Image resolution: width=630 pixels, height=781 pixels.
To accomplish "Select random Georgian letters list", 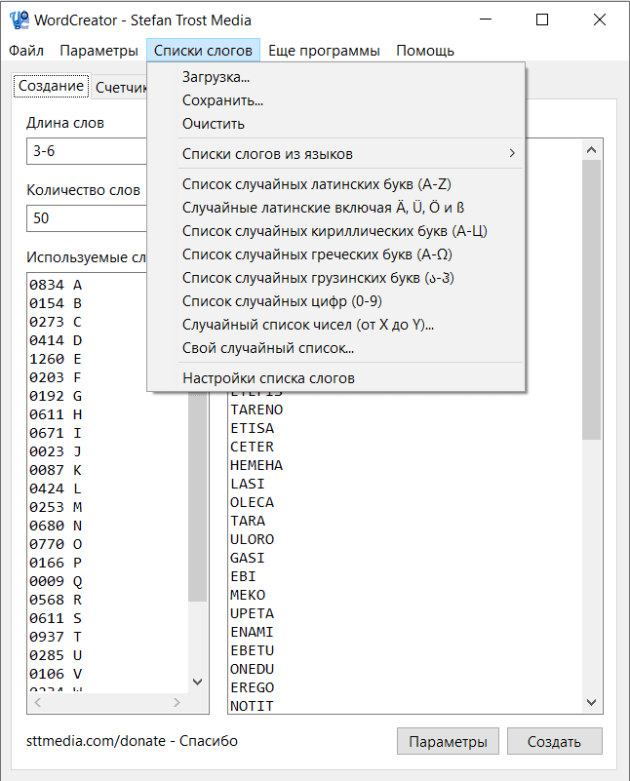I will click(x=335, y=278).
